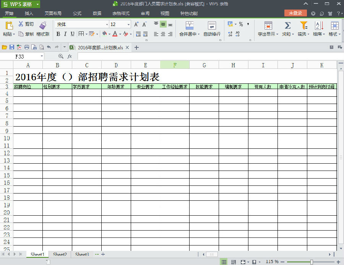Activate the Format Painter brush
Viewport: 344px width, 265px height.
[x=43, y=26]
